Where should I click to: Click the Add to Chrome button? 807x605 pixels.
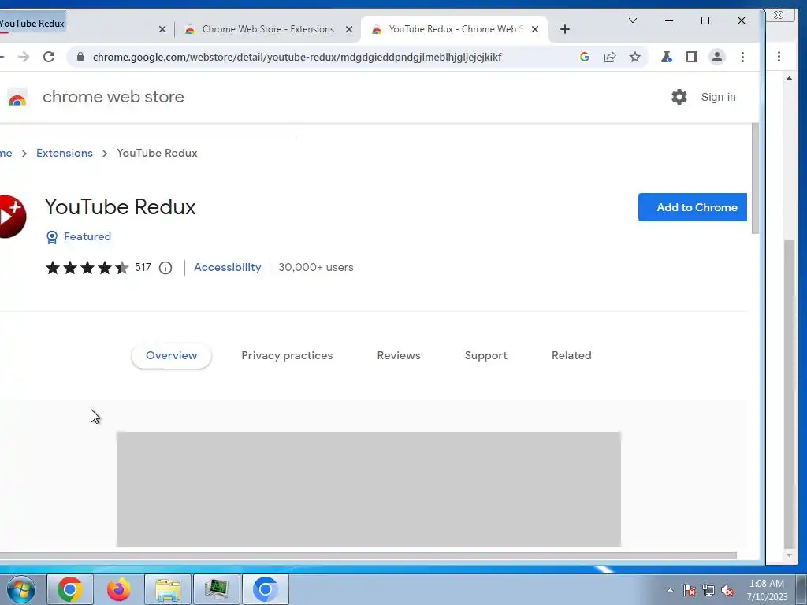[693, 207]
